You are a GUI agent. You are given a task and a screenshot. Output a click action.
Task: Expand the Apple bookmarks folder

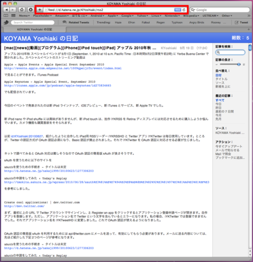tap(113, 16)
